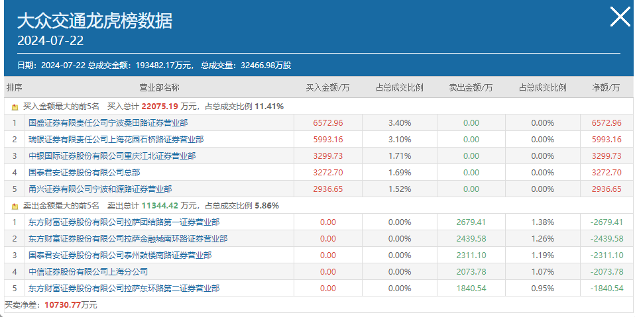
Task: Click the 1.19% sell ratio cell
Action: tap(543, 255)
